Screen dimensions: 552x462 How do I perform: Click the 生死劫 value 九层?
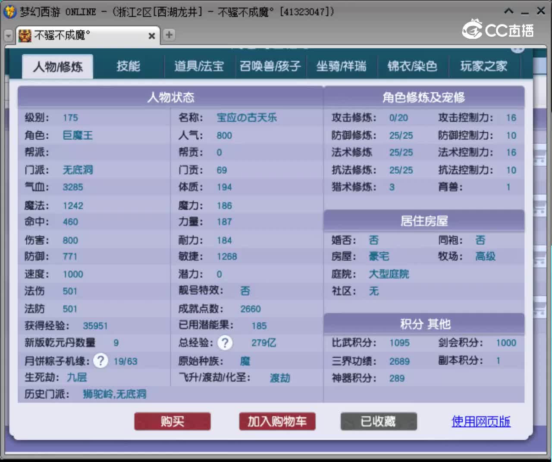coord(77,377)
